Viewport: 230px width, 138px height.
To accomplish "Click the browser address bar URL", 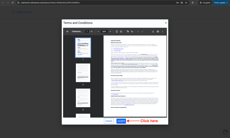I will [50, 3].
